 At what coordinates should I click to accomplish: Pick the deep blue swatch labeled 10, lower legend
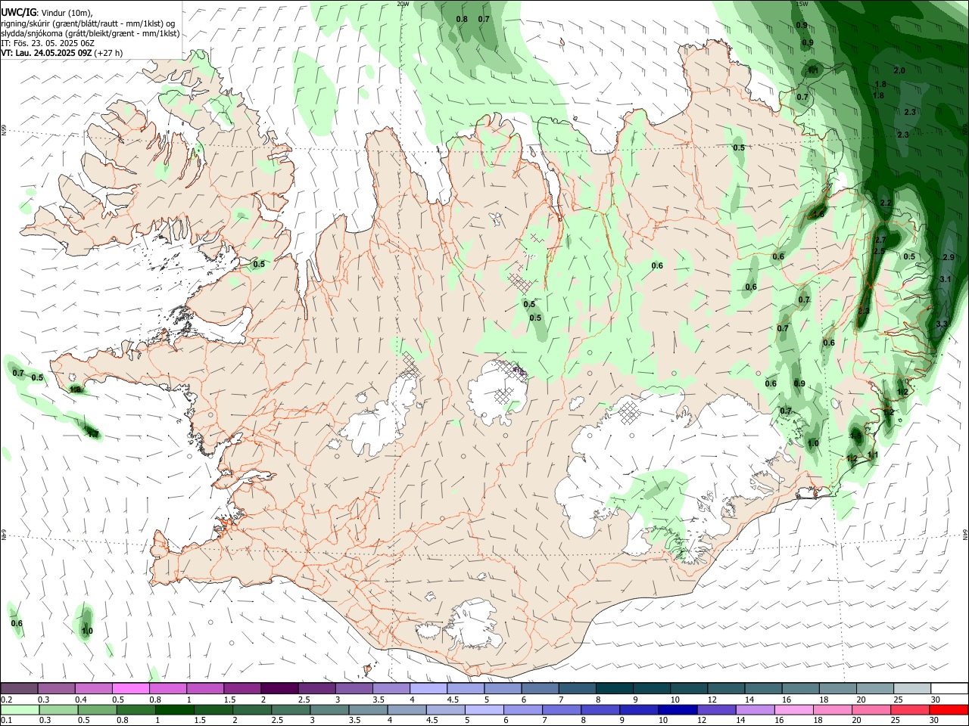(678, 709)
